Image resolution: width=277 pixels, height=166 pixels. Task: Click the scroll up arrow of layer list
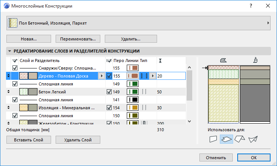189,67
